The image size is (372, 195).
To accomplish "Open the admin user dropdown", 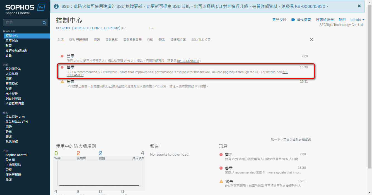I will click(x=357, y=20).
